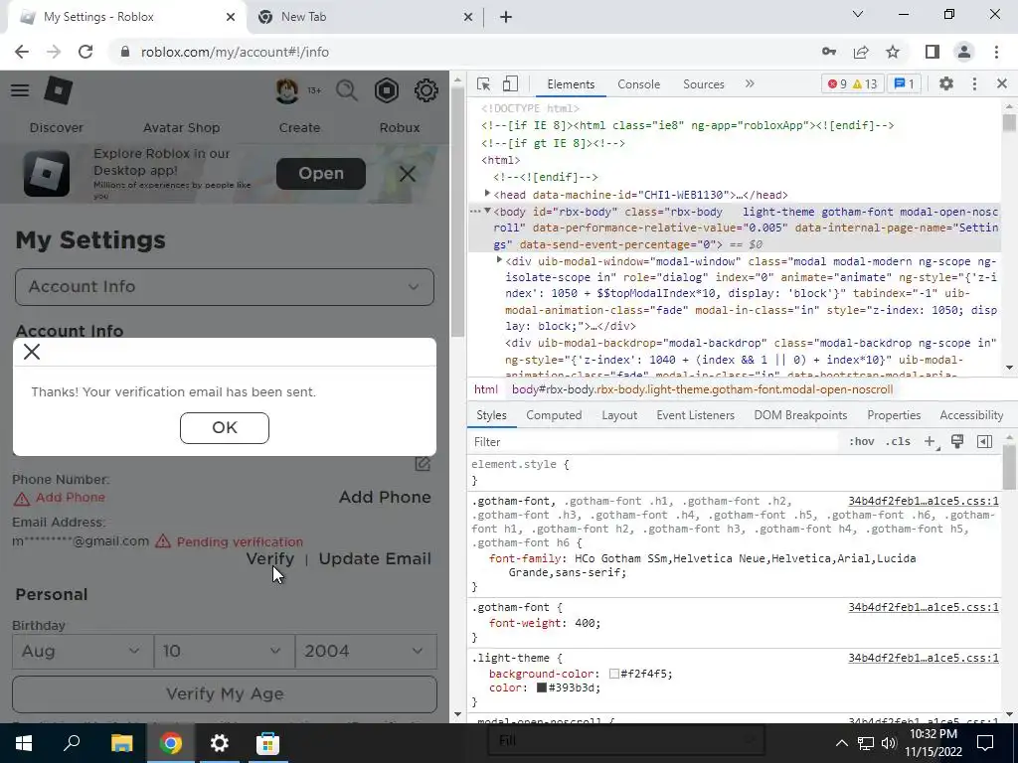This screenshot has height=763, width=1018.
Task: Open the Account Info section dropdown
Action: tap(225, 287)
